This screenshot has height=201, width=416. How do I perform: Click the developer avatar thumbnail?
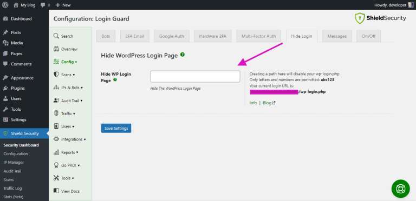(411, 5)
